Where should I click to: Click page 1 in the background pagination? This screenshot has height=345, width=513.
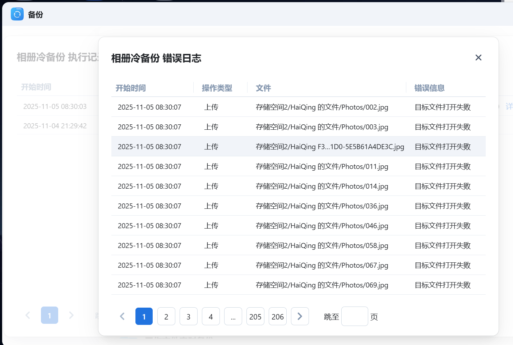coord(49,315)
